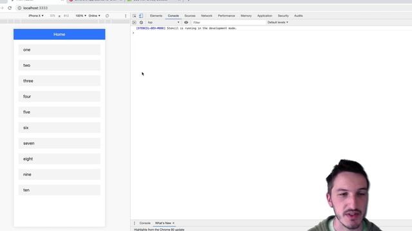Screen dimensions: 412x231
Task: Select the list item "three"
Action: 59,81
